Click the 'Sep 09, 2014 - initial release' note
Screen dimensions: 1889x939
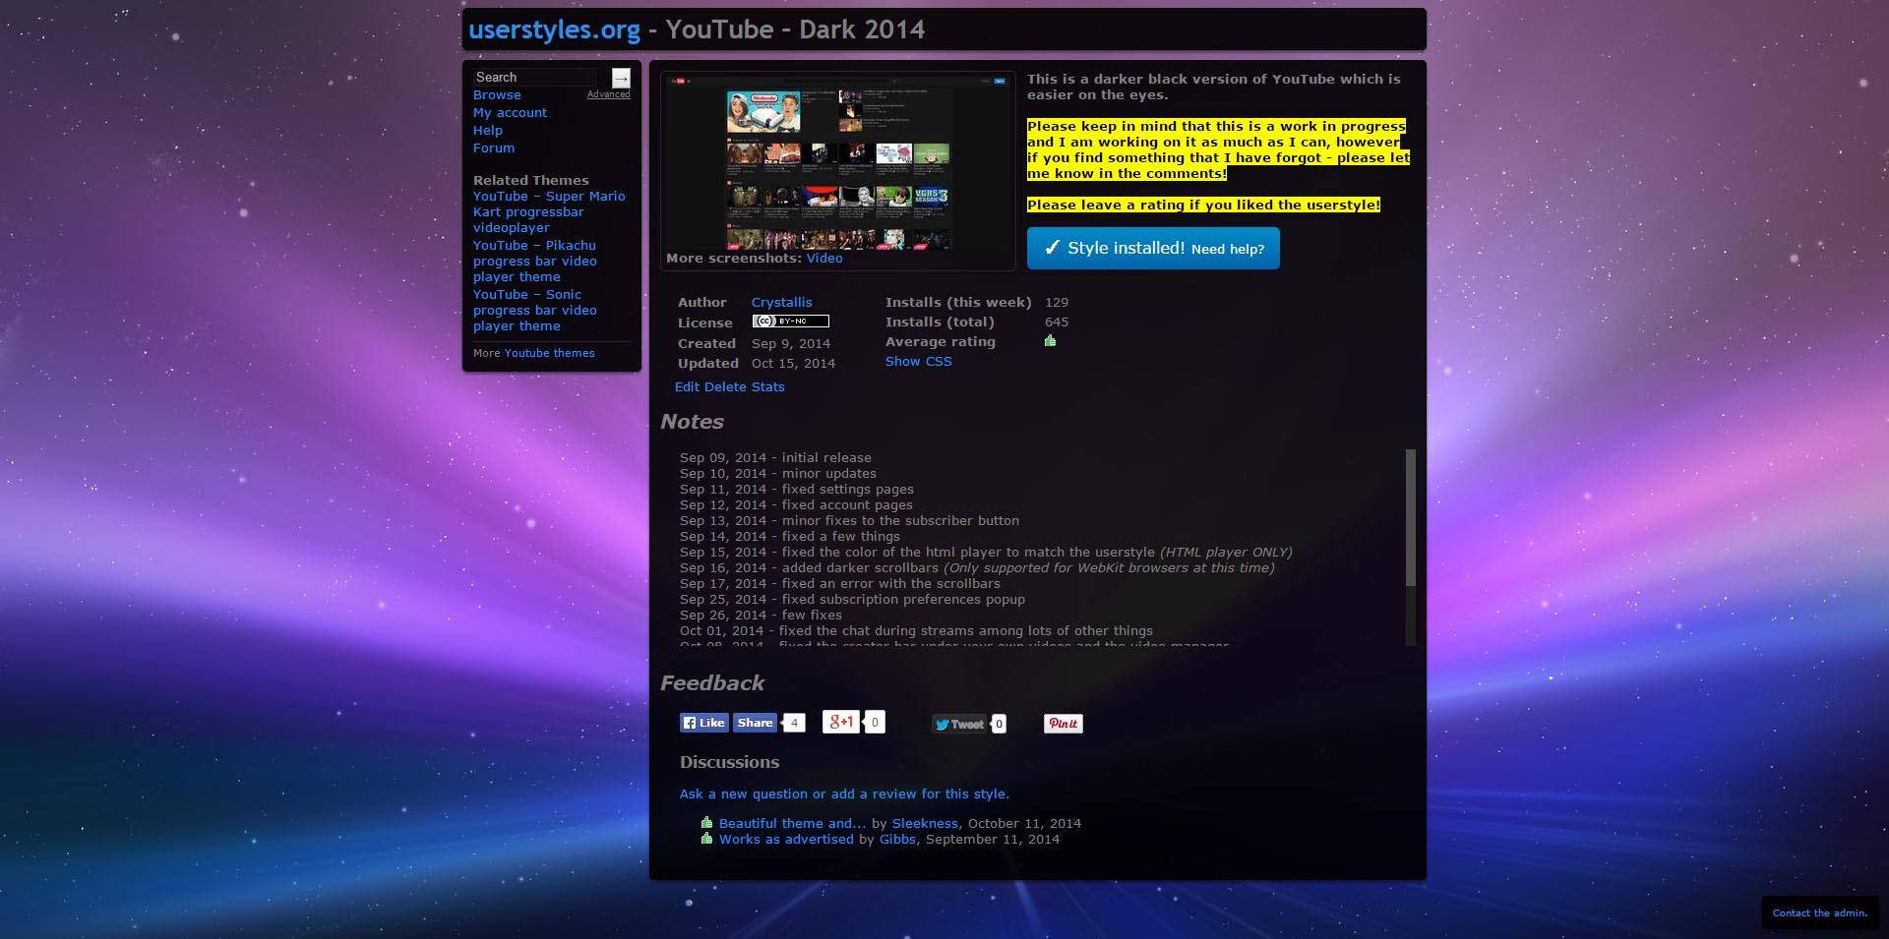[x=775, y=458]
